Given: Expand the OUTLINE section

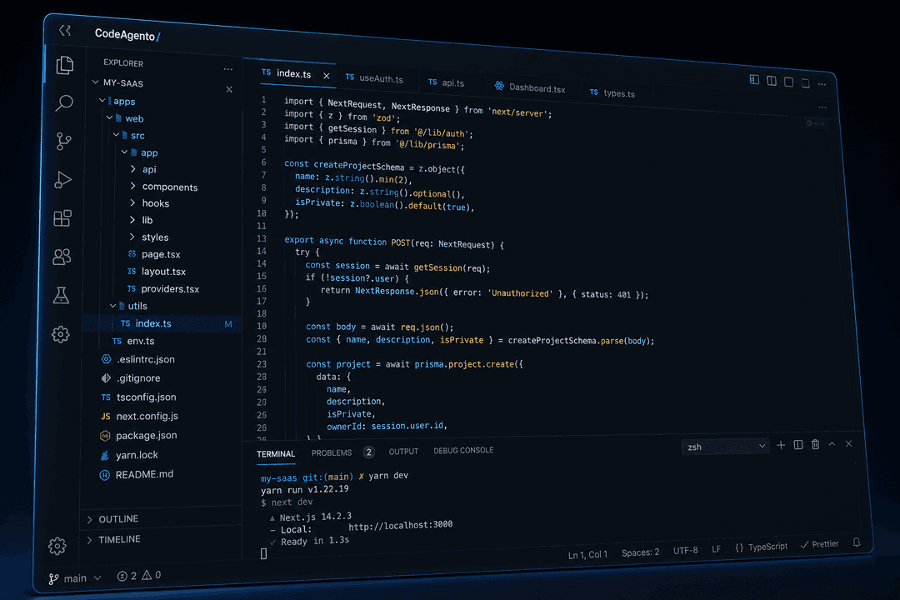Looking at the screenshot, I should 89,519.
